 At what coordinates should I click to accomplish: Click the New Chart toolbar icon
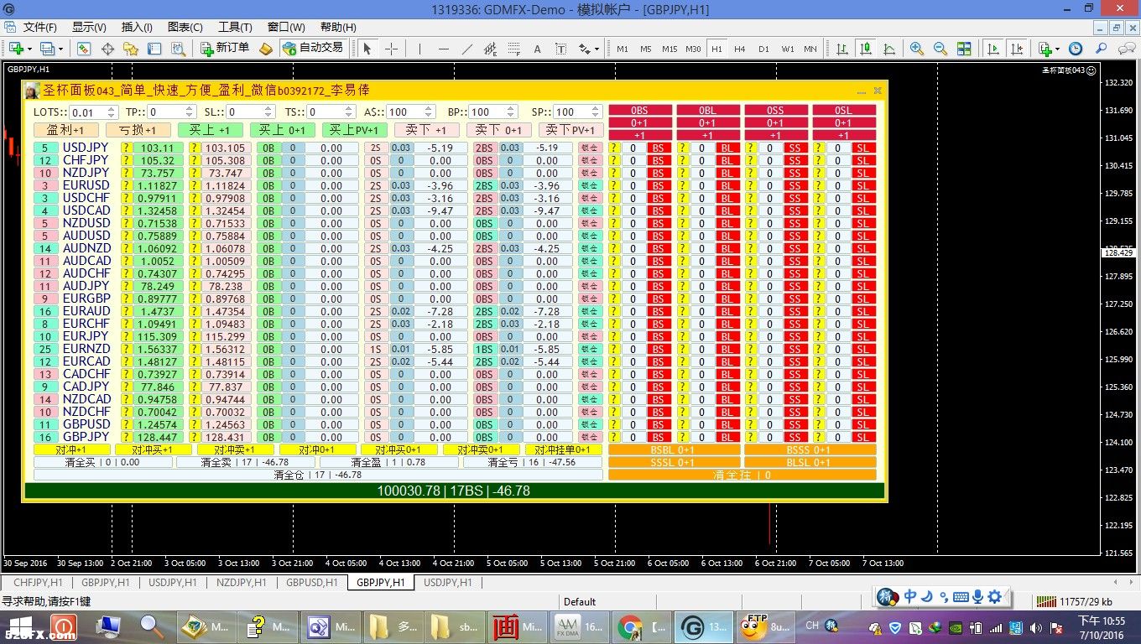click(x=18, y=49)
